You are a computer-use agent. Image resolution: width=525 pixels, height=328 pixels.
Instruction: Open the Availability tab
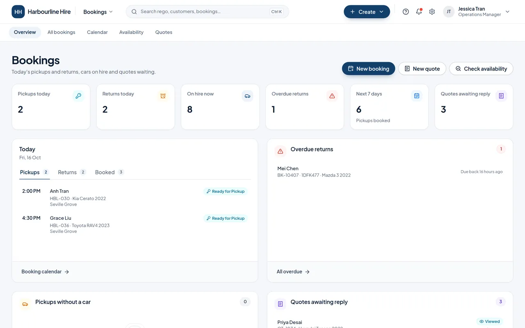pyautogui.click(x=131, y=32)
